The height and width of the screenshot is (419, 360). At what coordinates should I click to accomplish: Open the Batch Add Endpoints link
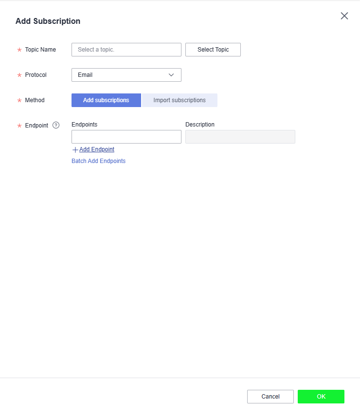point(98,161)
